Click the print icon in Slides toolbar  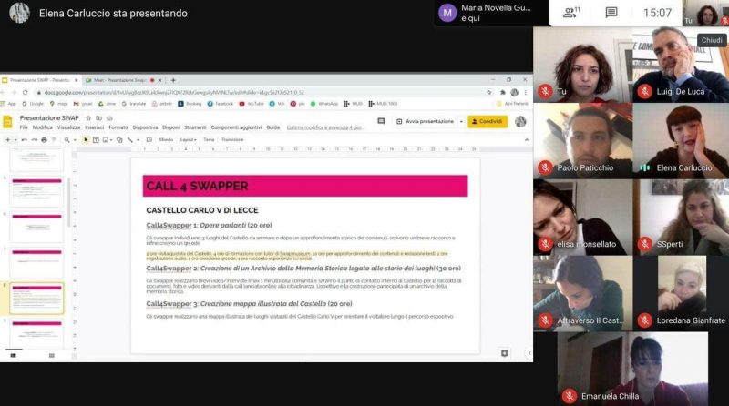point(44,140)
